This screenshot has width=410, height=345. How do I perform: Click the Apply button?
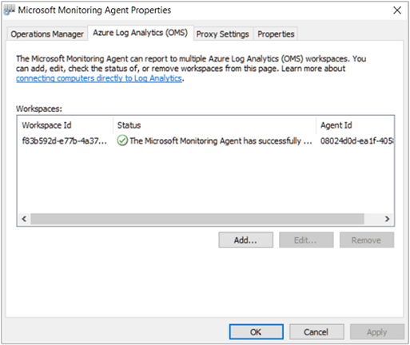pyautogui.click(x=377, y=332)
